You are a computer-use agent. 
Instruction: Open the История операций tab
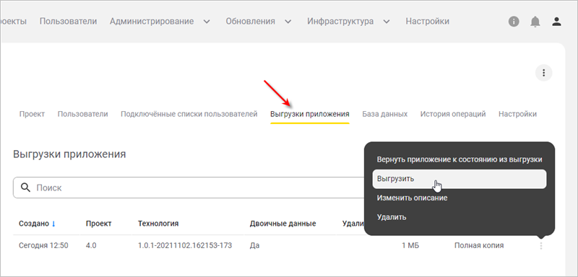click(x=453, y=114)
